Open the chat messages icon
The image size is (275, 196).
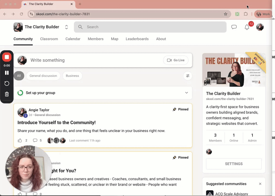pyautogui.click(x=234, y=27)
